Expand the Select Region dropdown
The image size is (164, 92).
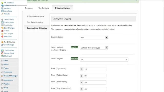(126, 60)
